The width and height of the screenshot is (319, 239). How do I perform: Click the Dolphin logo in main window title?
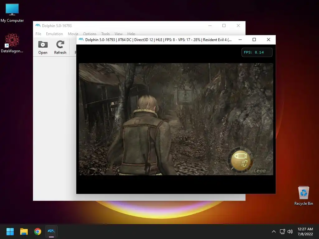pyautogui.click(x=38, y=26)
